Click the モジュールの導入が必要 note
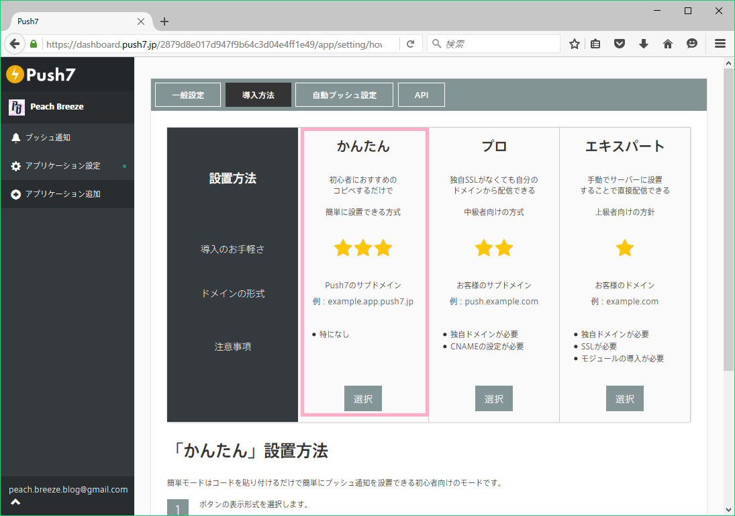Screen dimensions: 735x516 pos(622,358)
